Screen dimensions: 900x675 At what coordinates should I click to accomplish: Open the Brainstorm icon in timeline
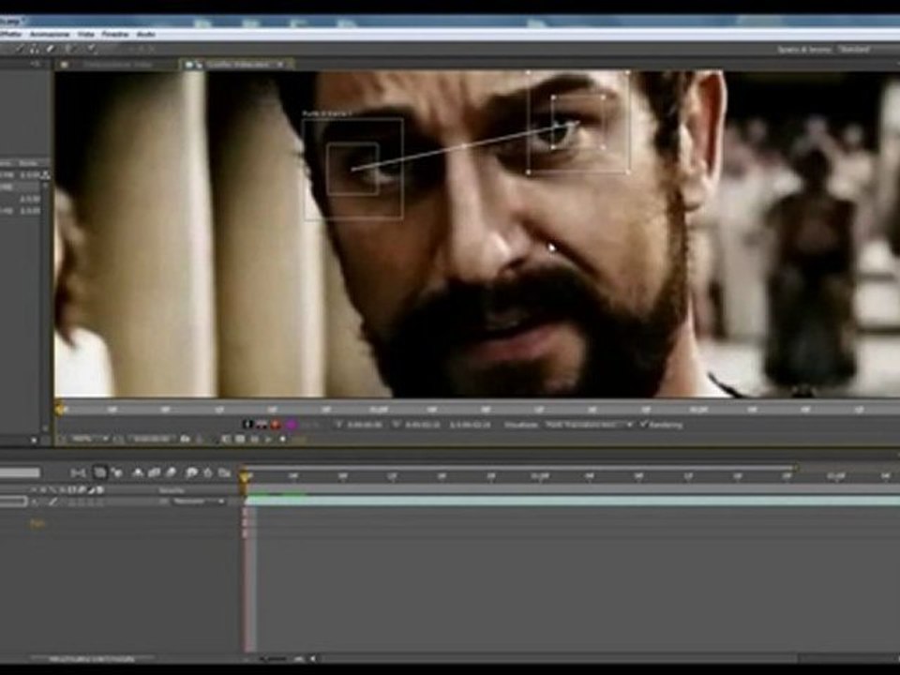[191, 472]
